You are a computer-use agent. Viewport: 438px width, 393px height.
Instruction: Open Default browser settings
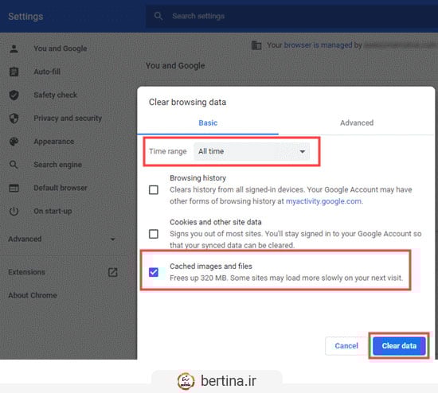tap(61, 188)
